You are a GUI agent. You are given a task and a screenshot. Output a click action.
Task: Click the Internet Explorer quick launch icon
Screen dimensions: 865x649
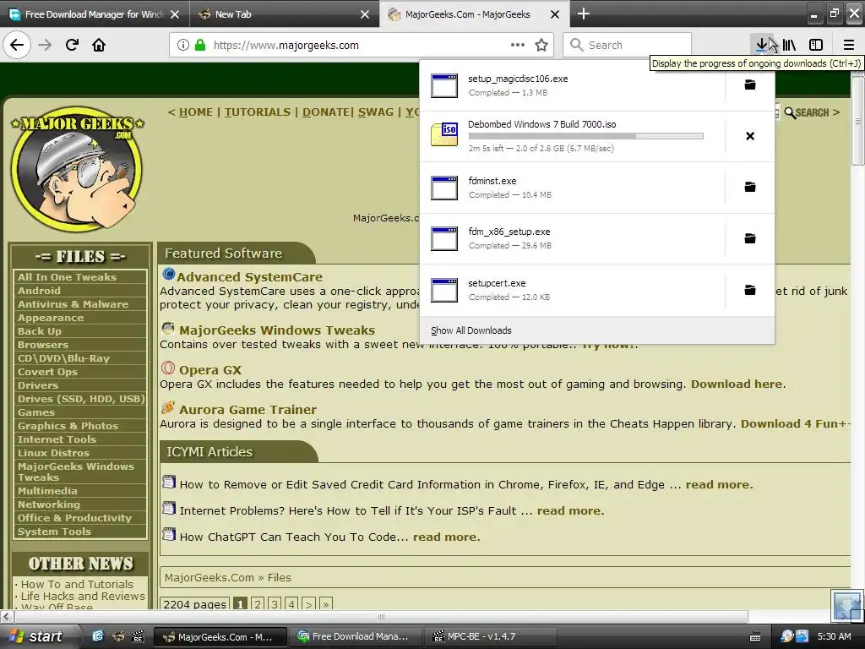98,636
